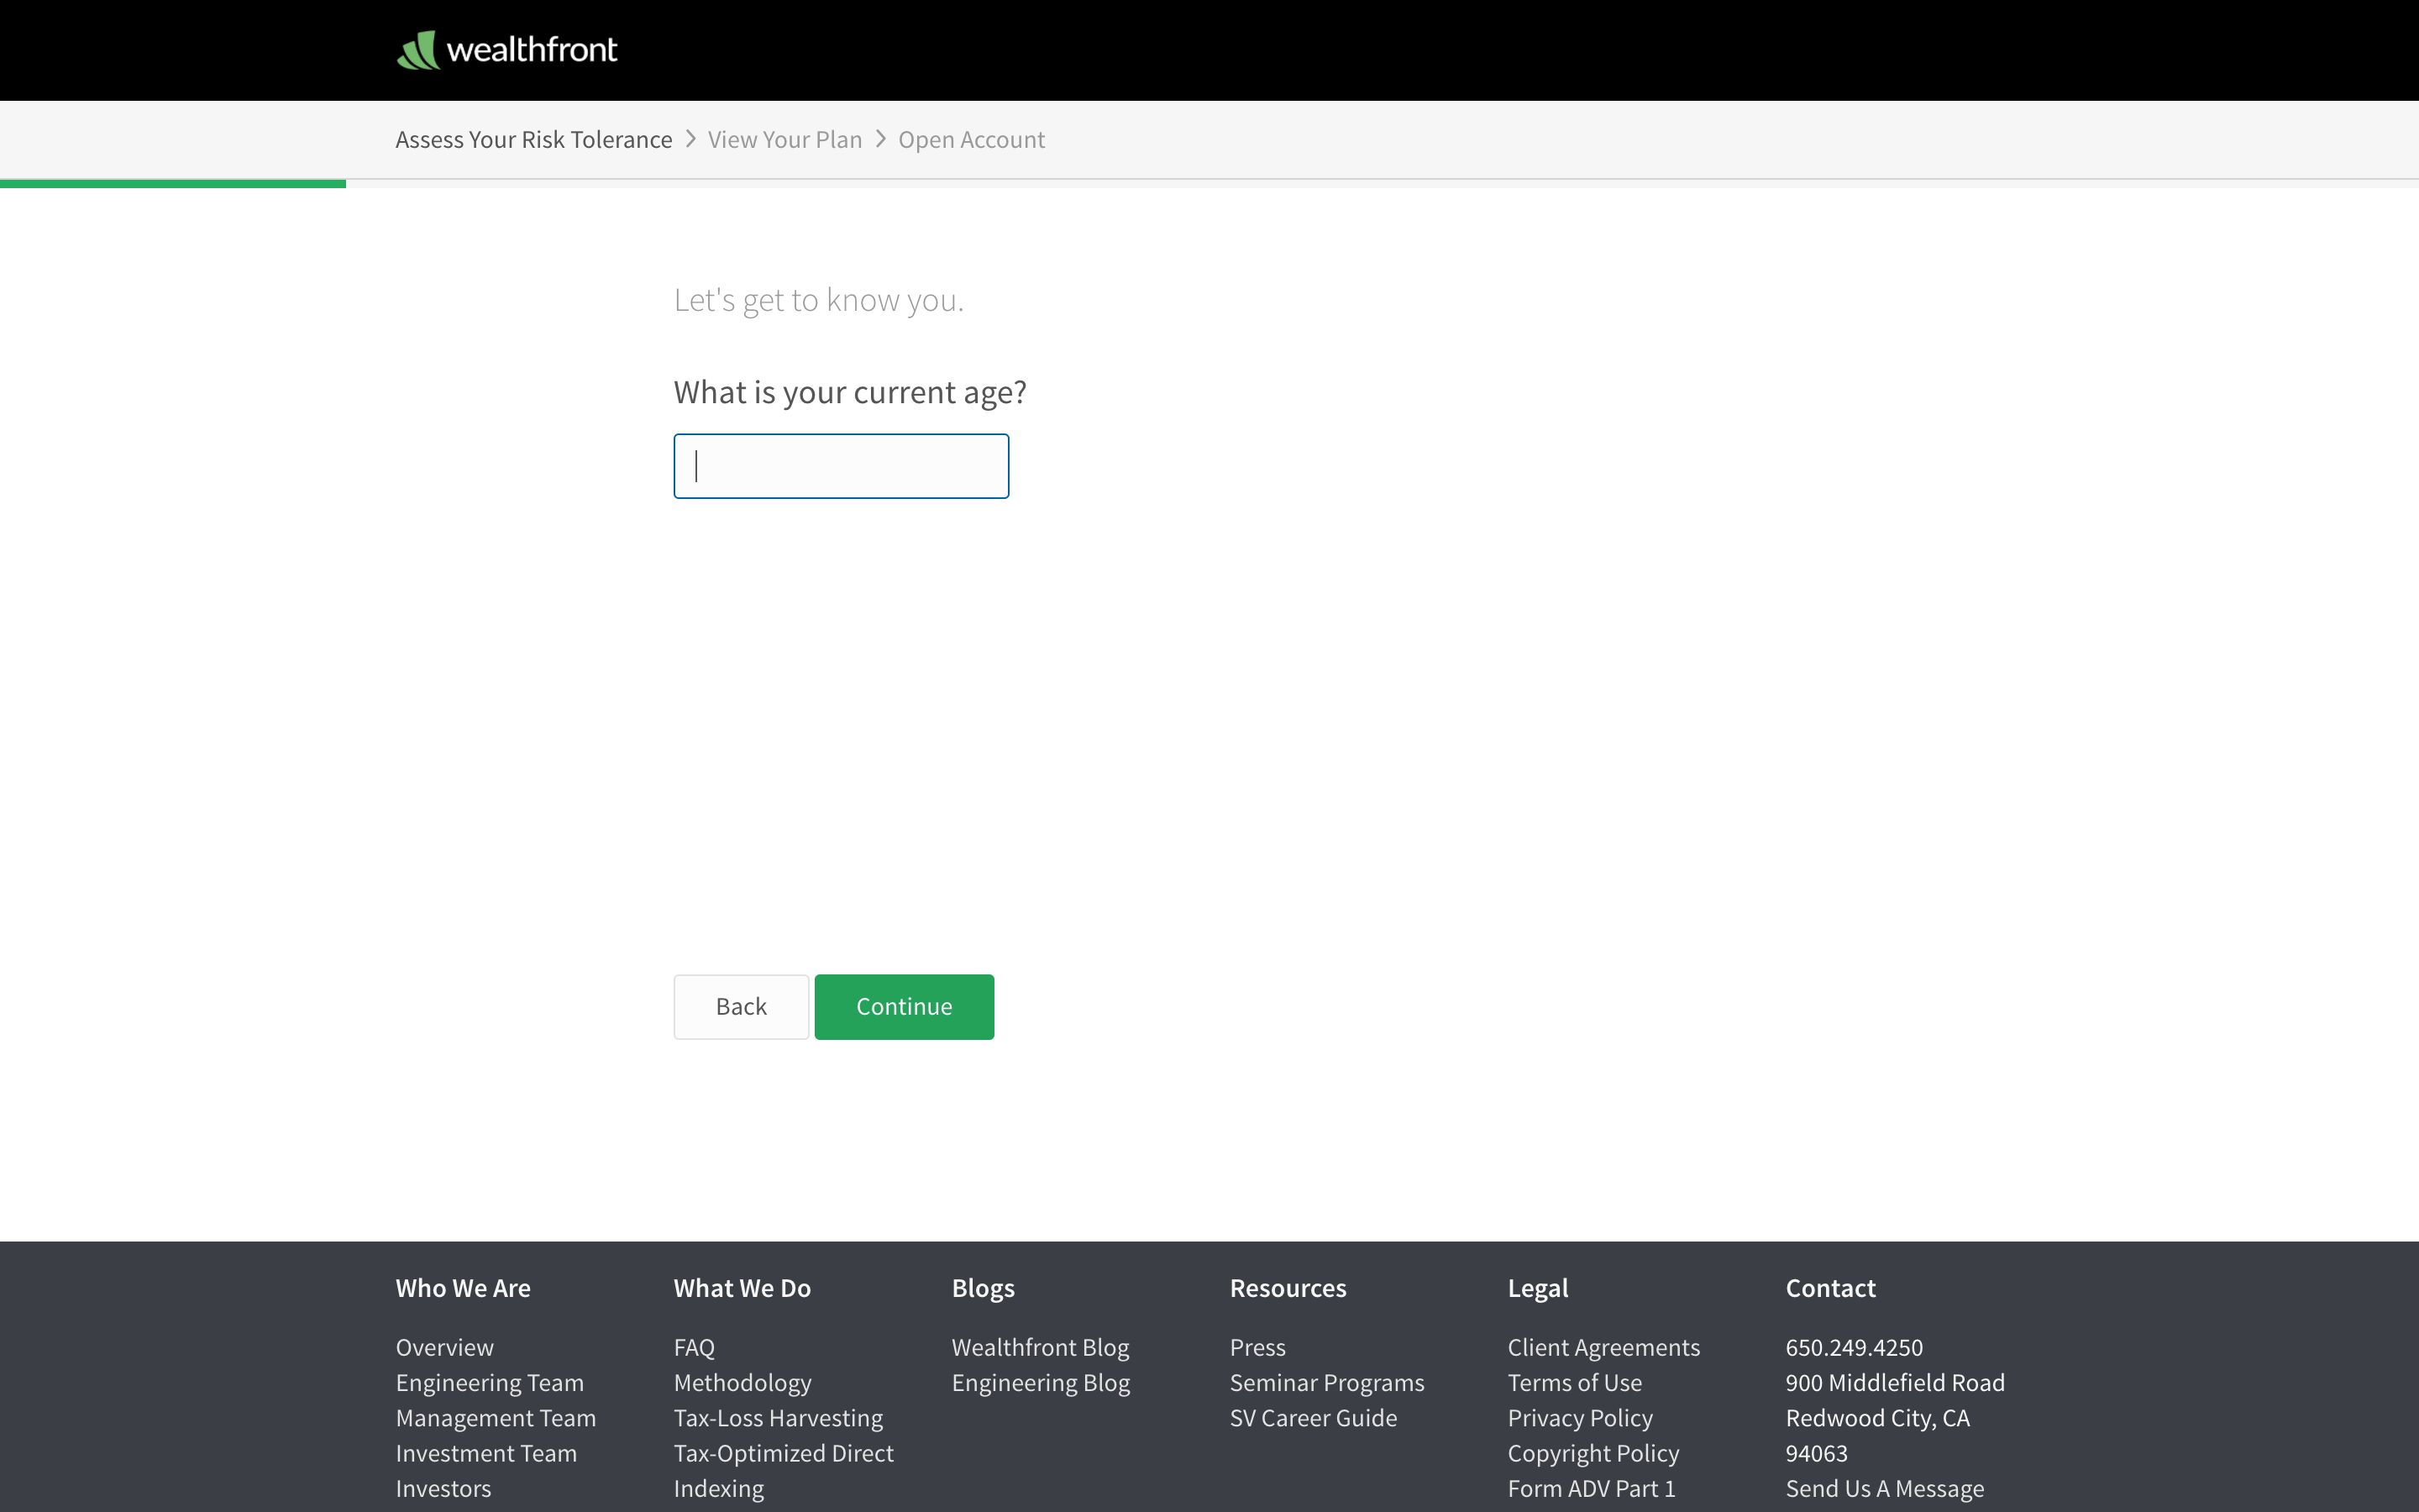The image size is (2419, 1512).
Task: Open the Privacy Policy link
Action: click(x=1581, y=1418)
